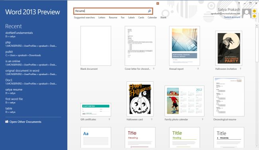The image size is (259, 150).
Task: Click the scrollbar down arrow
Action: 257,146
